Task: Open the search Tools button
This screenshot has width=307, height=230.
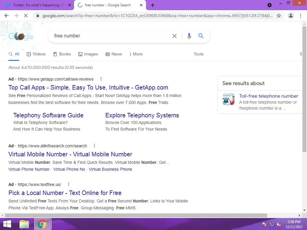Action: pos(198,54)
